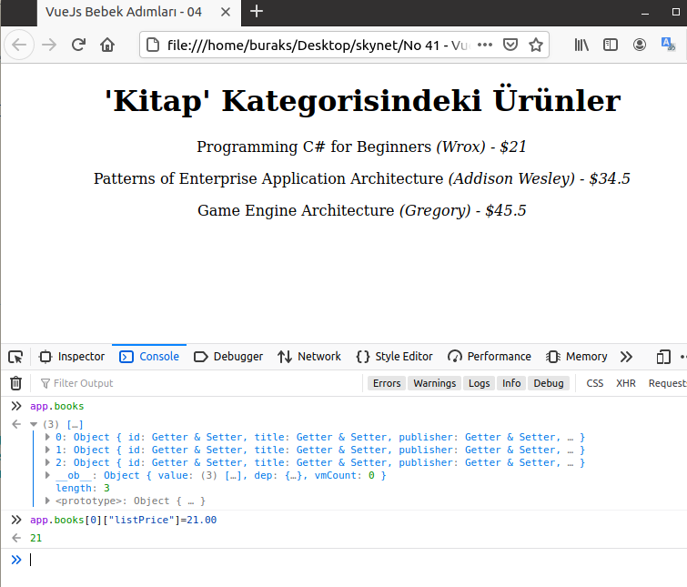Image resolution: width=687 pixels, height=587 pixels.
Task: Open the Performance tab
Action: pos(490,357)
